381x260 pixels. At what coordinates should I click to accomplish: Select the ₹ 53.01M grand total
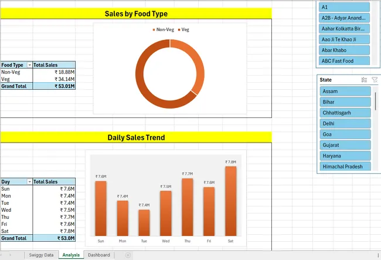click(54, 86)
